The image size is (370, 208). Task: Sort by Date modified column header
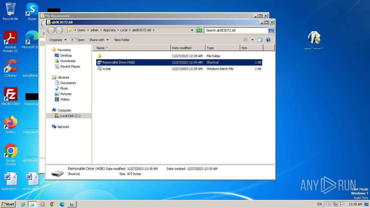tap(188, 48)
